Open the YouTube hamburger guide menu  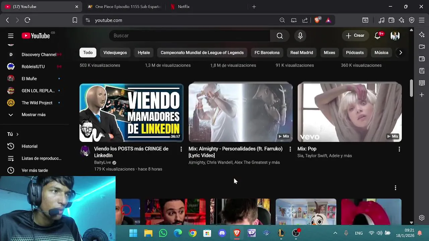[x=11, y=36]
